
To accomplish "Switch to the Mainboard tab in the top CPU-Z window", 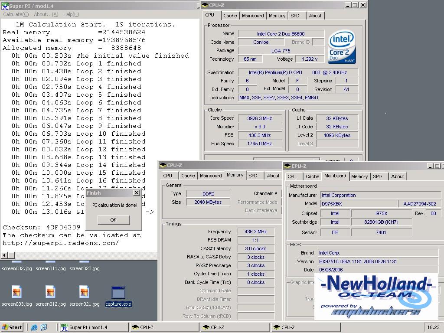I will click(253, 16).
